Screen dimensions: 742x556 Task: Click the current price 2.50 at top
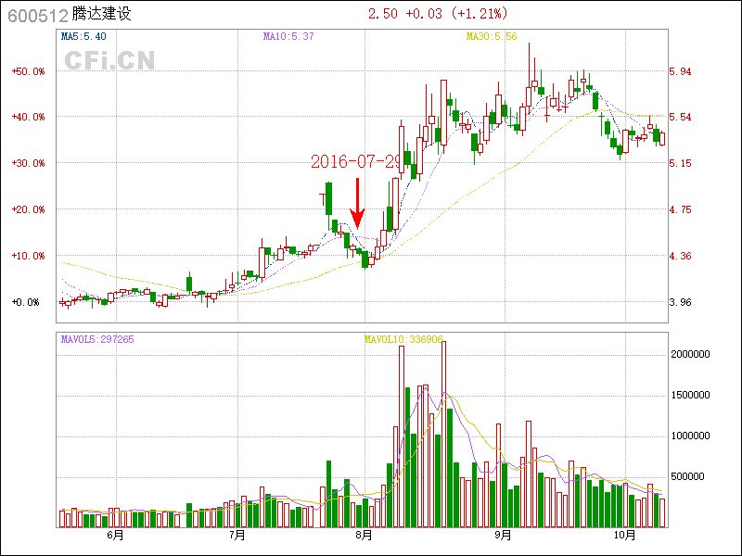coord(383,14)
